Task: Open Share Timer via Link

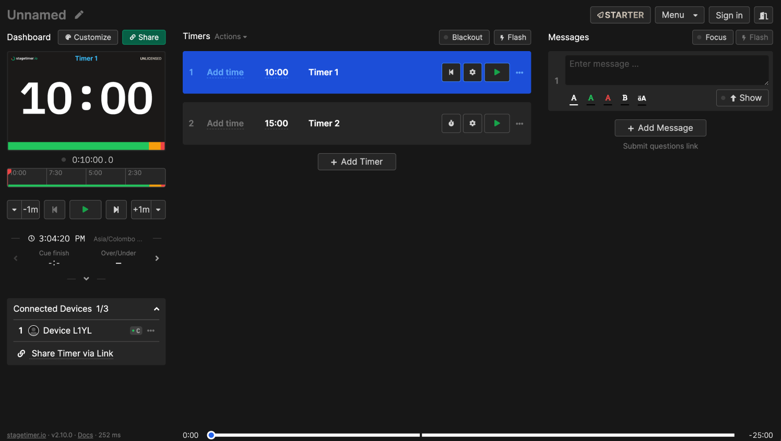Action: point(73,353)
